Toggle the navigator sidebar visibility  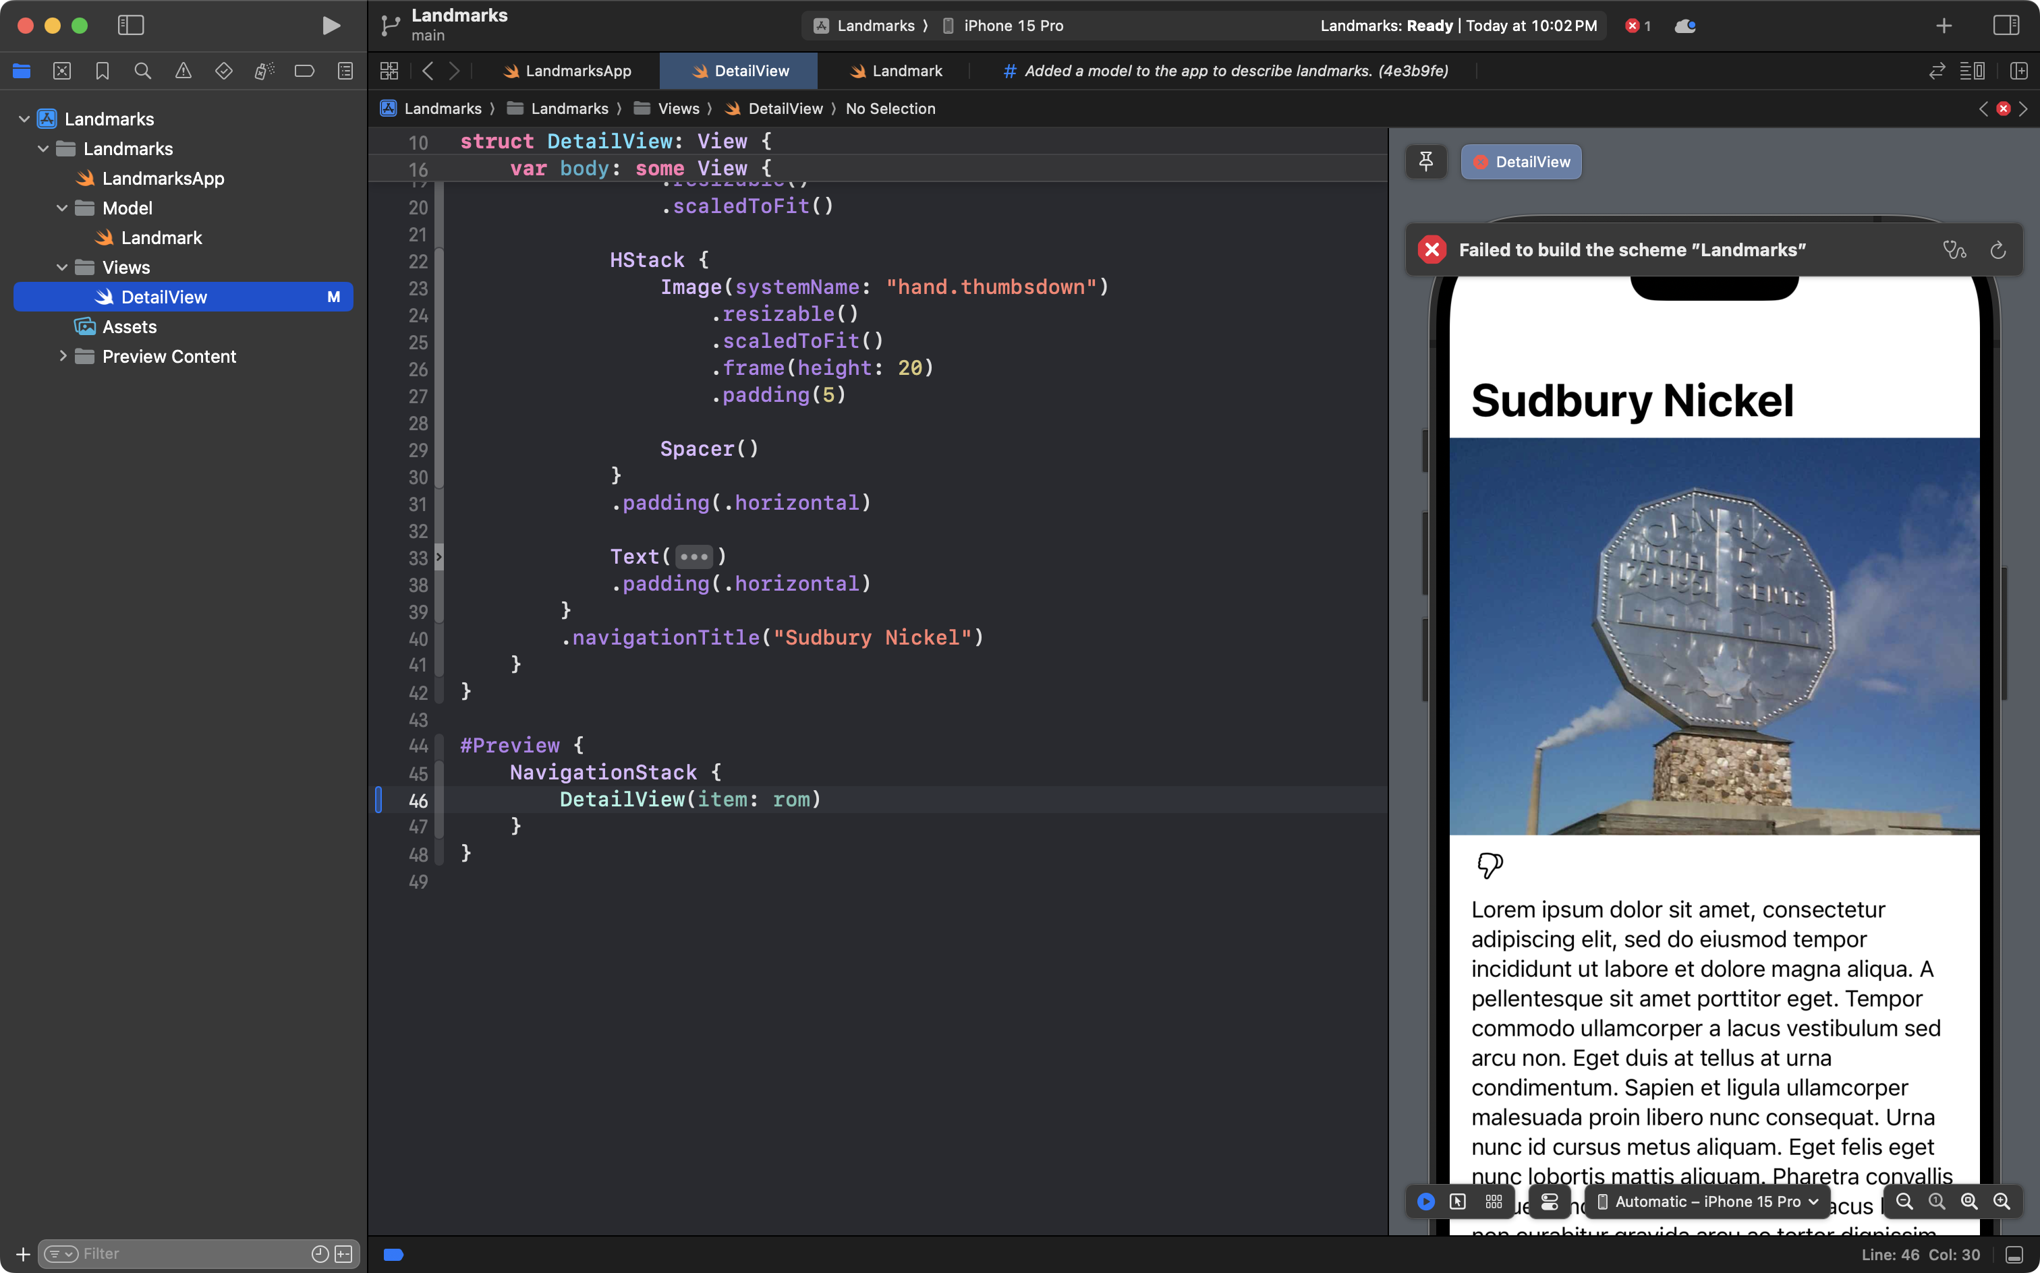131,25
